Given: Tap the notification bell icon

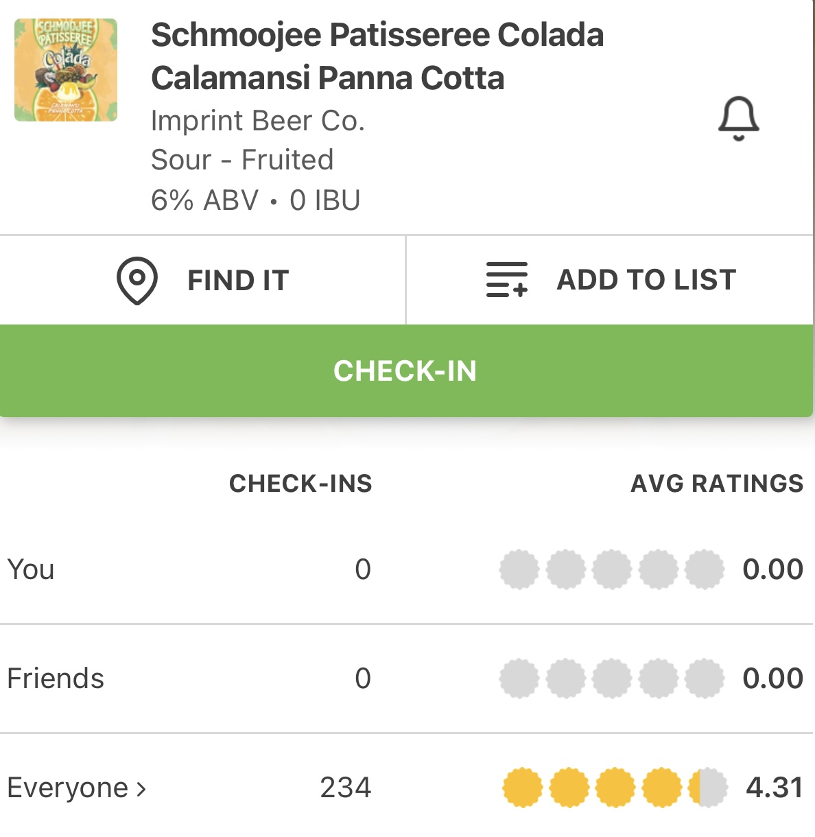Looking at the screenshot, I should pyautogui.click(x=738, y=119).
